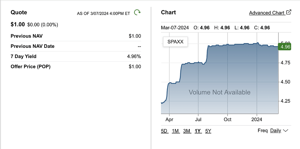Click the Jul label on chart axis
Image resolution: width=300 pixels, height=149 pixels.
click(x=198, y=119)
